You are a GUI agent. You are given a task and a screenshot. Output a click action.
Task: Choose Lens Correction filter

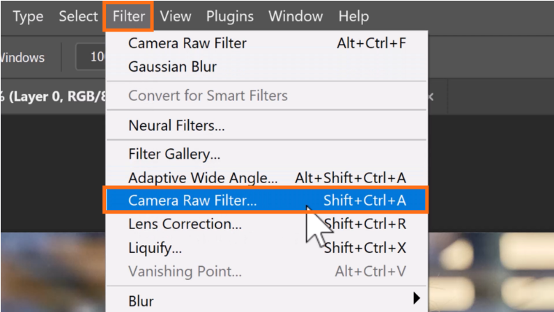click(x=185, y=224)
